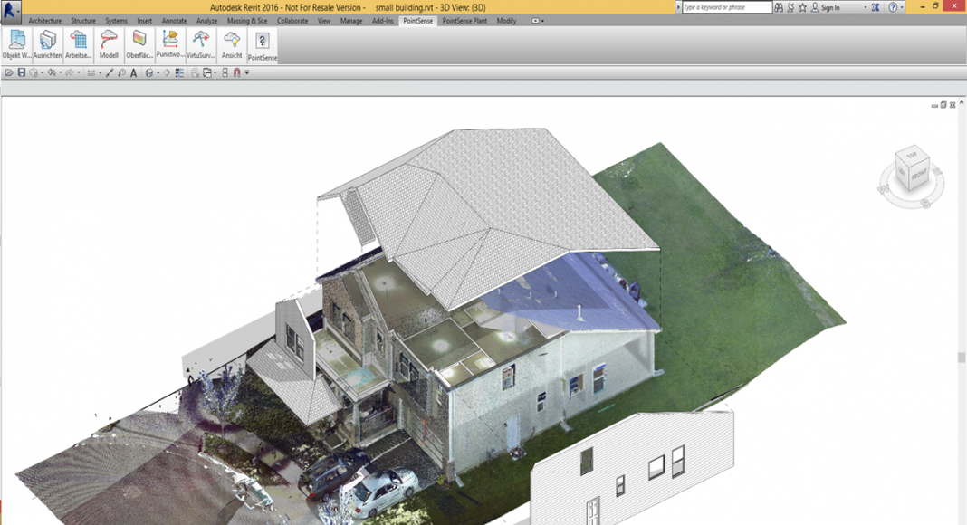Viewport: 967px width, 525px height.
Task: Select the Text tool in quick access toolbar
Action: [134, 72]
